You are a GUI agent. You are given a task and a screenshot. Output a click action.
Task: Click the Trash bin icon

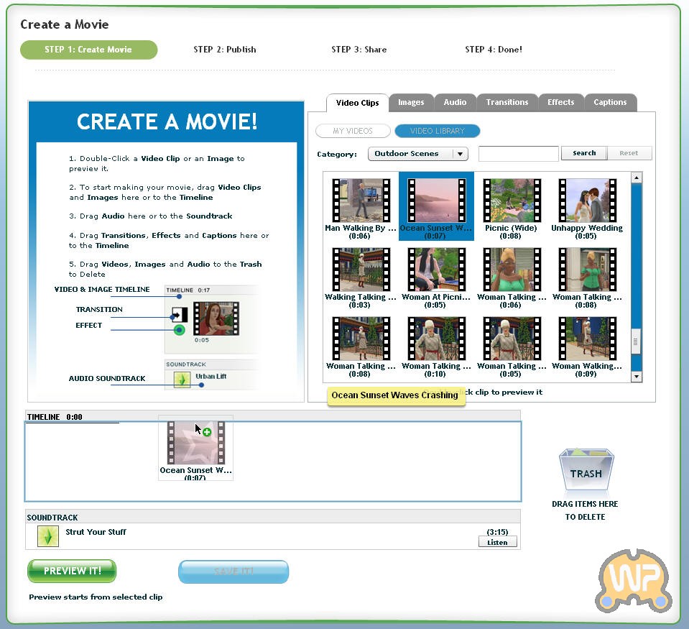(x=586, y=470)
